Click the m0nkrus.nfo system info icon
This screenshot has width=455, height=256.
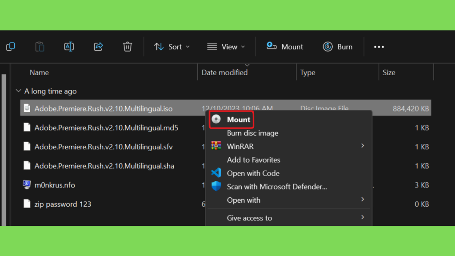pos(27,184)
